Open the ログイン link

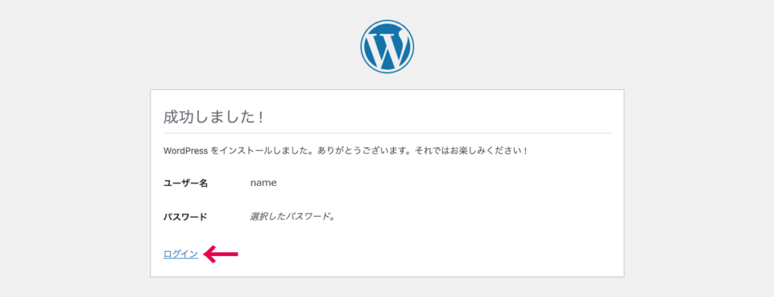click(181, 254)
